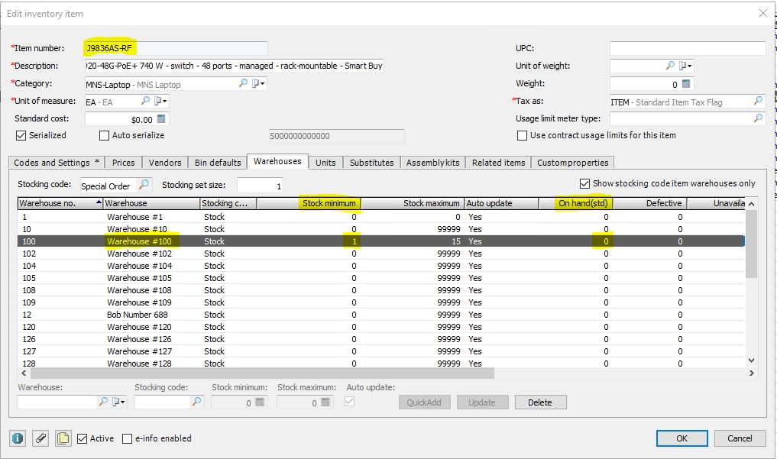The width and height of the screenshot is (777, 459).
Task: Expand the Unit of weight list dropdown
Action: [685, 66]
